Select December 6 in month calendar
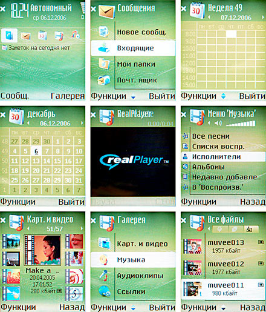266x312 pixels. click(36, 151)
